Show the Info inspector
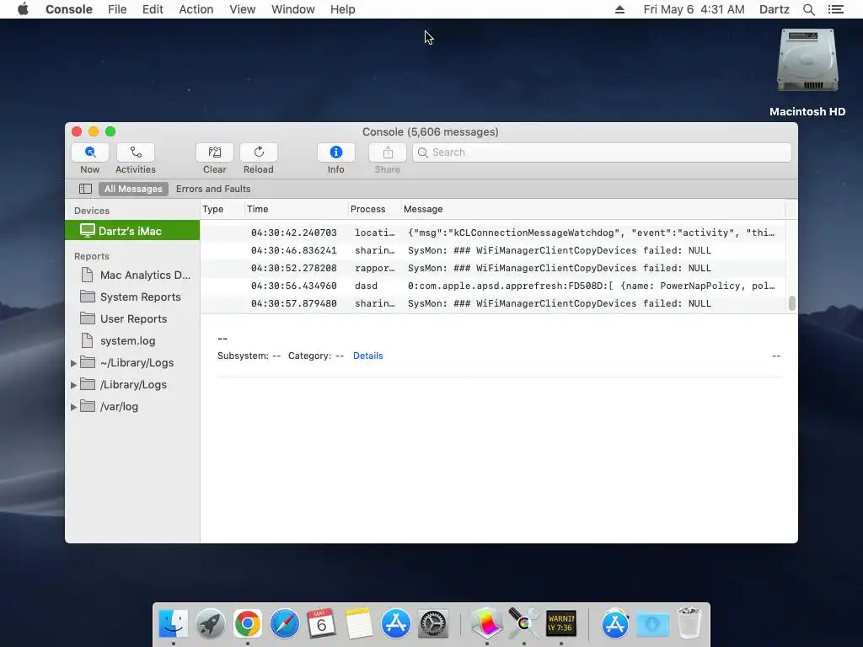This screenshot has height=647, width=863. [x=335, y=152]
